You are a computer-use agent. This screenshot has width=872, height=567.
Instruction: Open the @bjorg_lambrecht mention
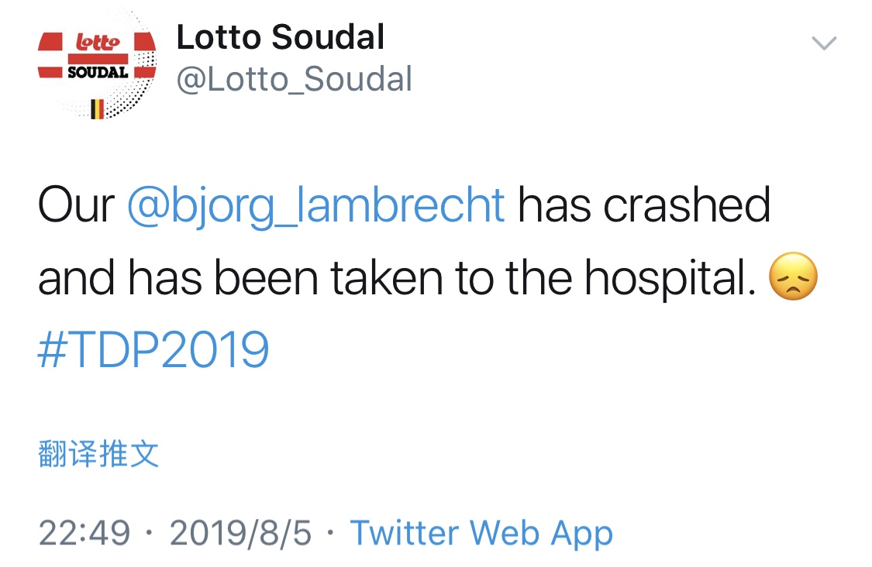pyautogui.click(x=316, y=206)
